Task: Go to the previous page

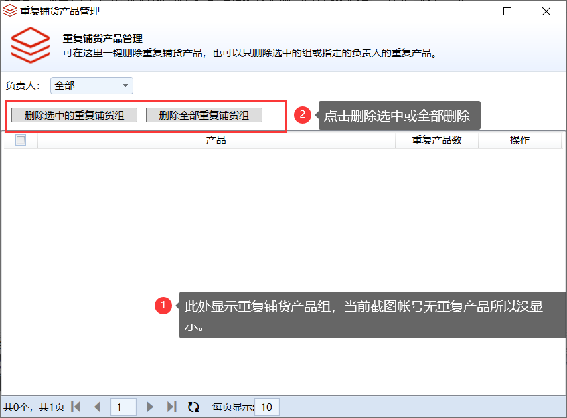Action: tap(98, 407)
